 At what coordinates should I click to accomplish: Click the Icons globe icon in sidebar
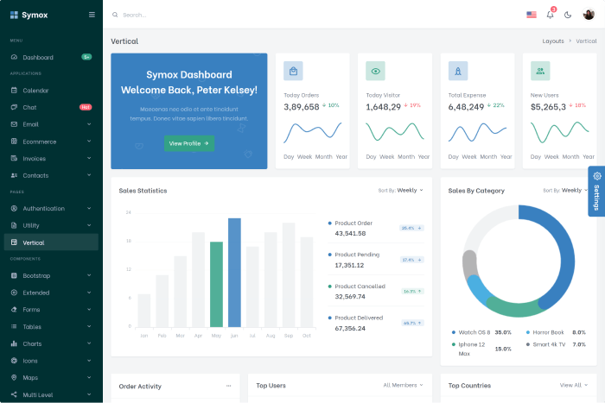pos(14,361)
